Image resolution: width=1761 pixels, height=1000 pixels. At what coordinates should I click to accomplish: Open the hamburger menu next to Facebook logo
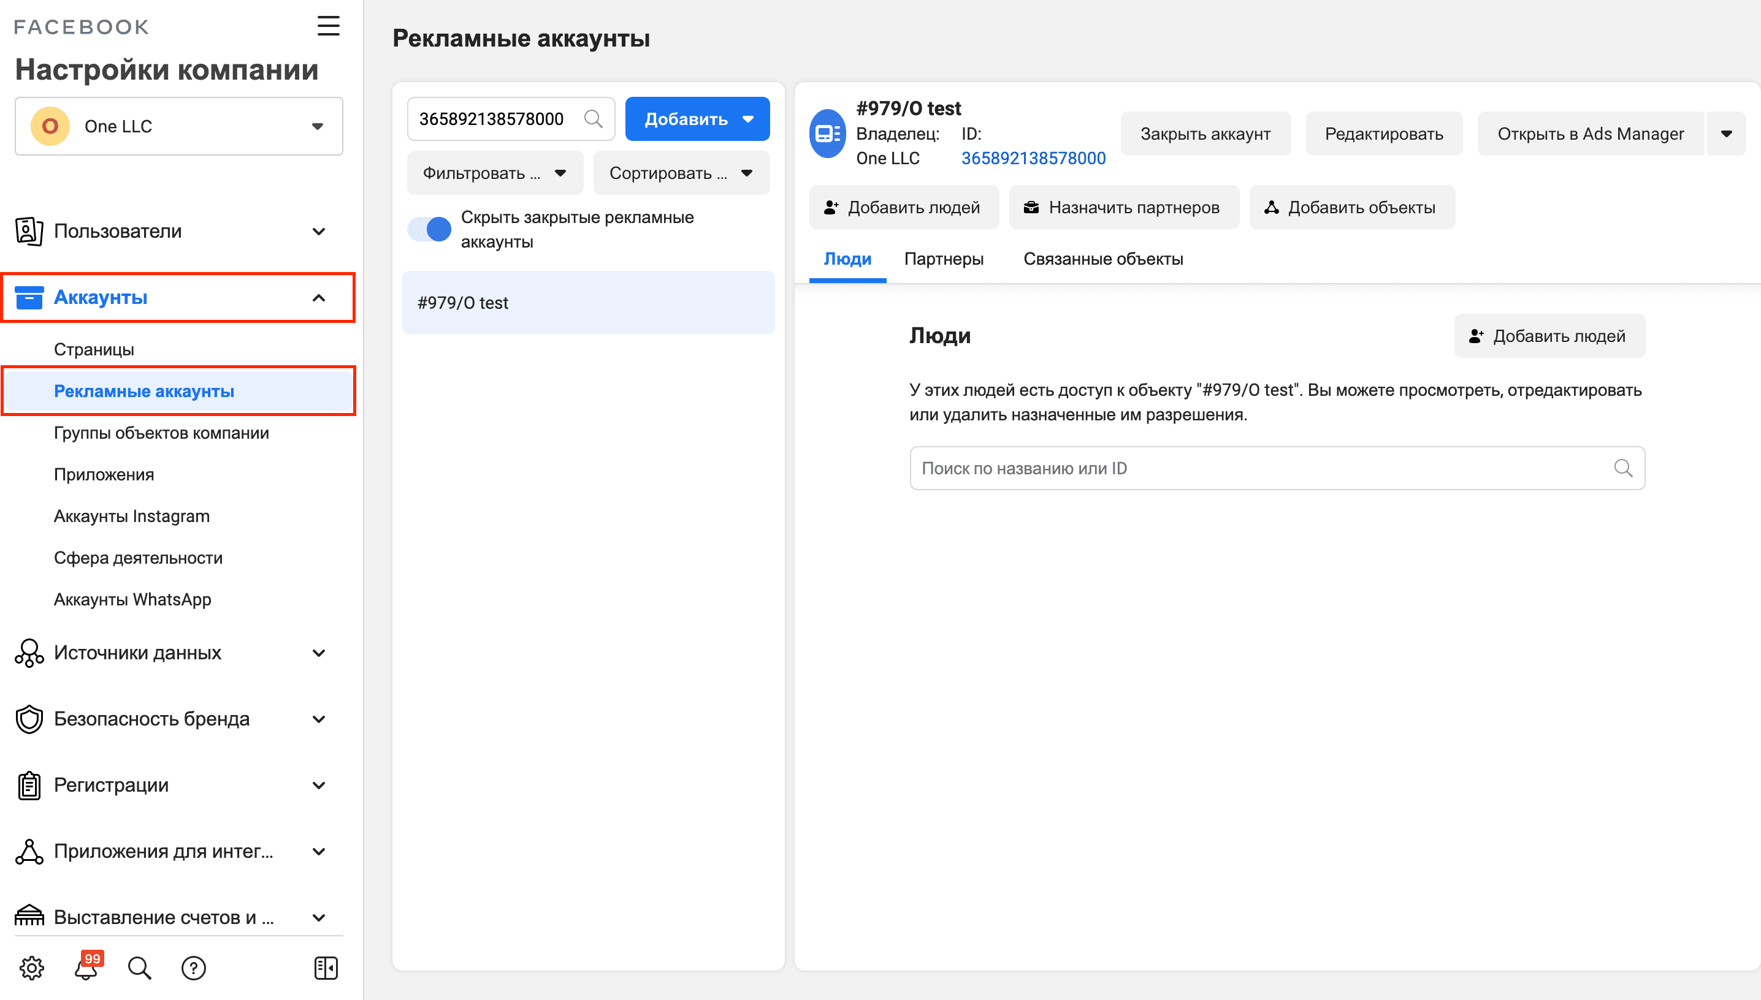pos(329,26)
